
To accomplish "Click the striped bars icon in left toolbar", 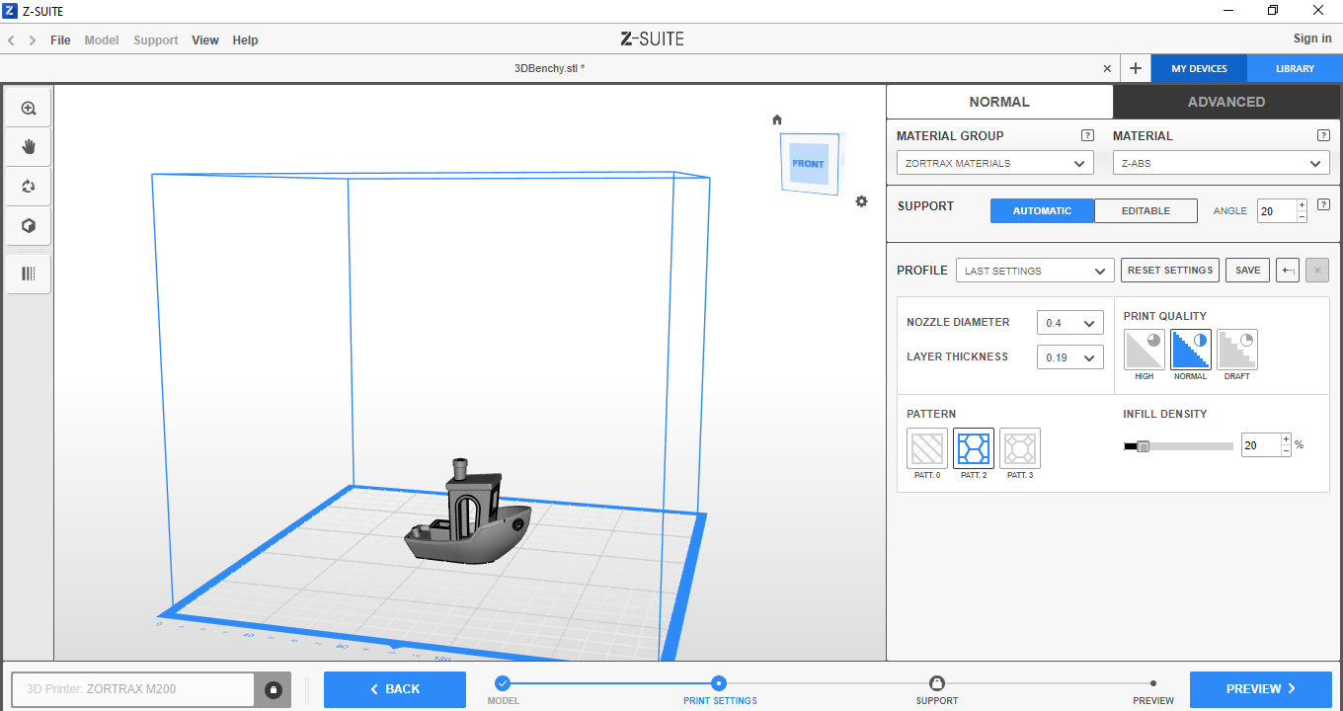I will coord(29,274).
